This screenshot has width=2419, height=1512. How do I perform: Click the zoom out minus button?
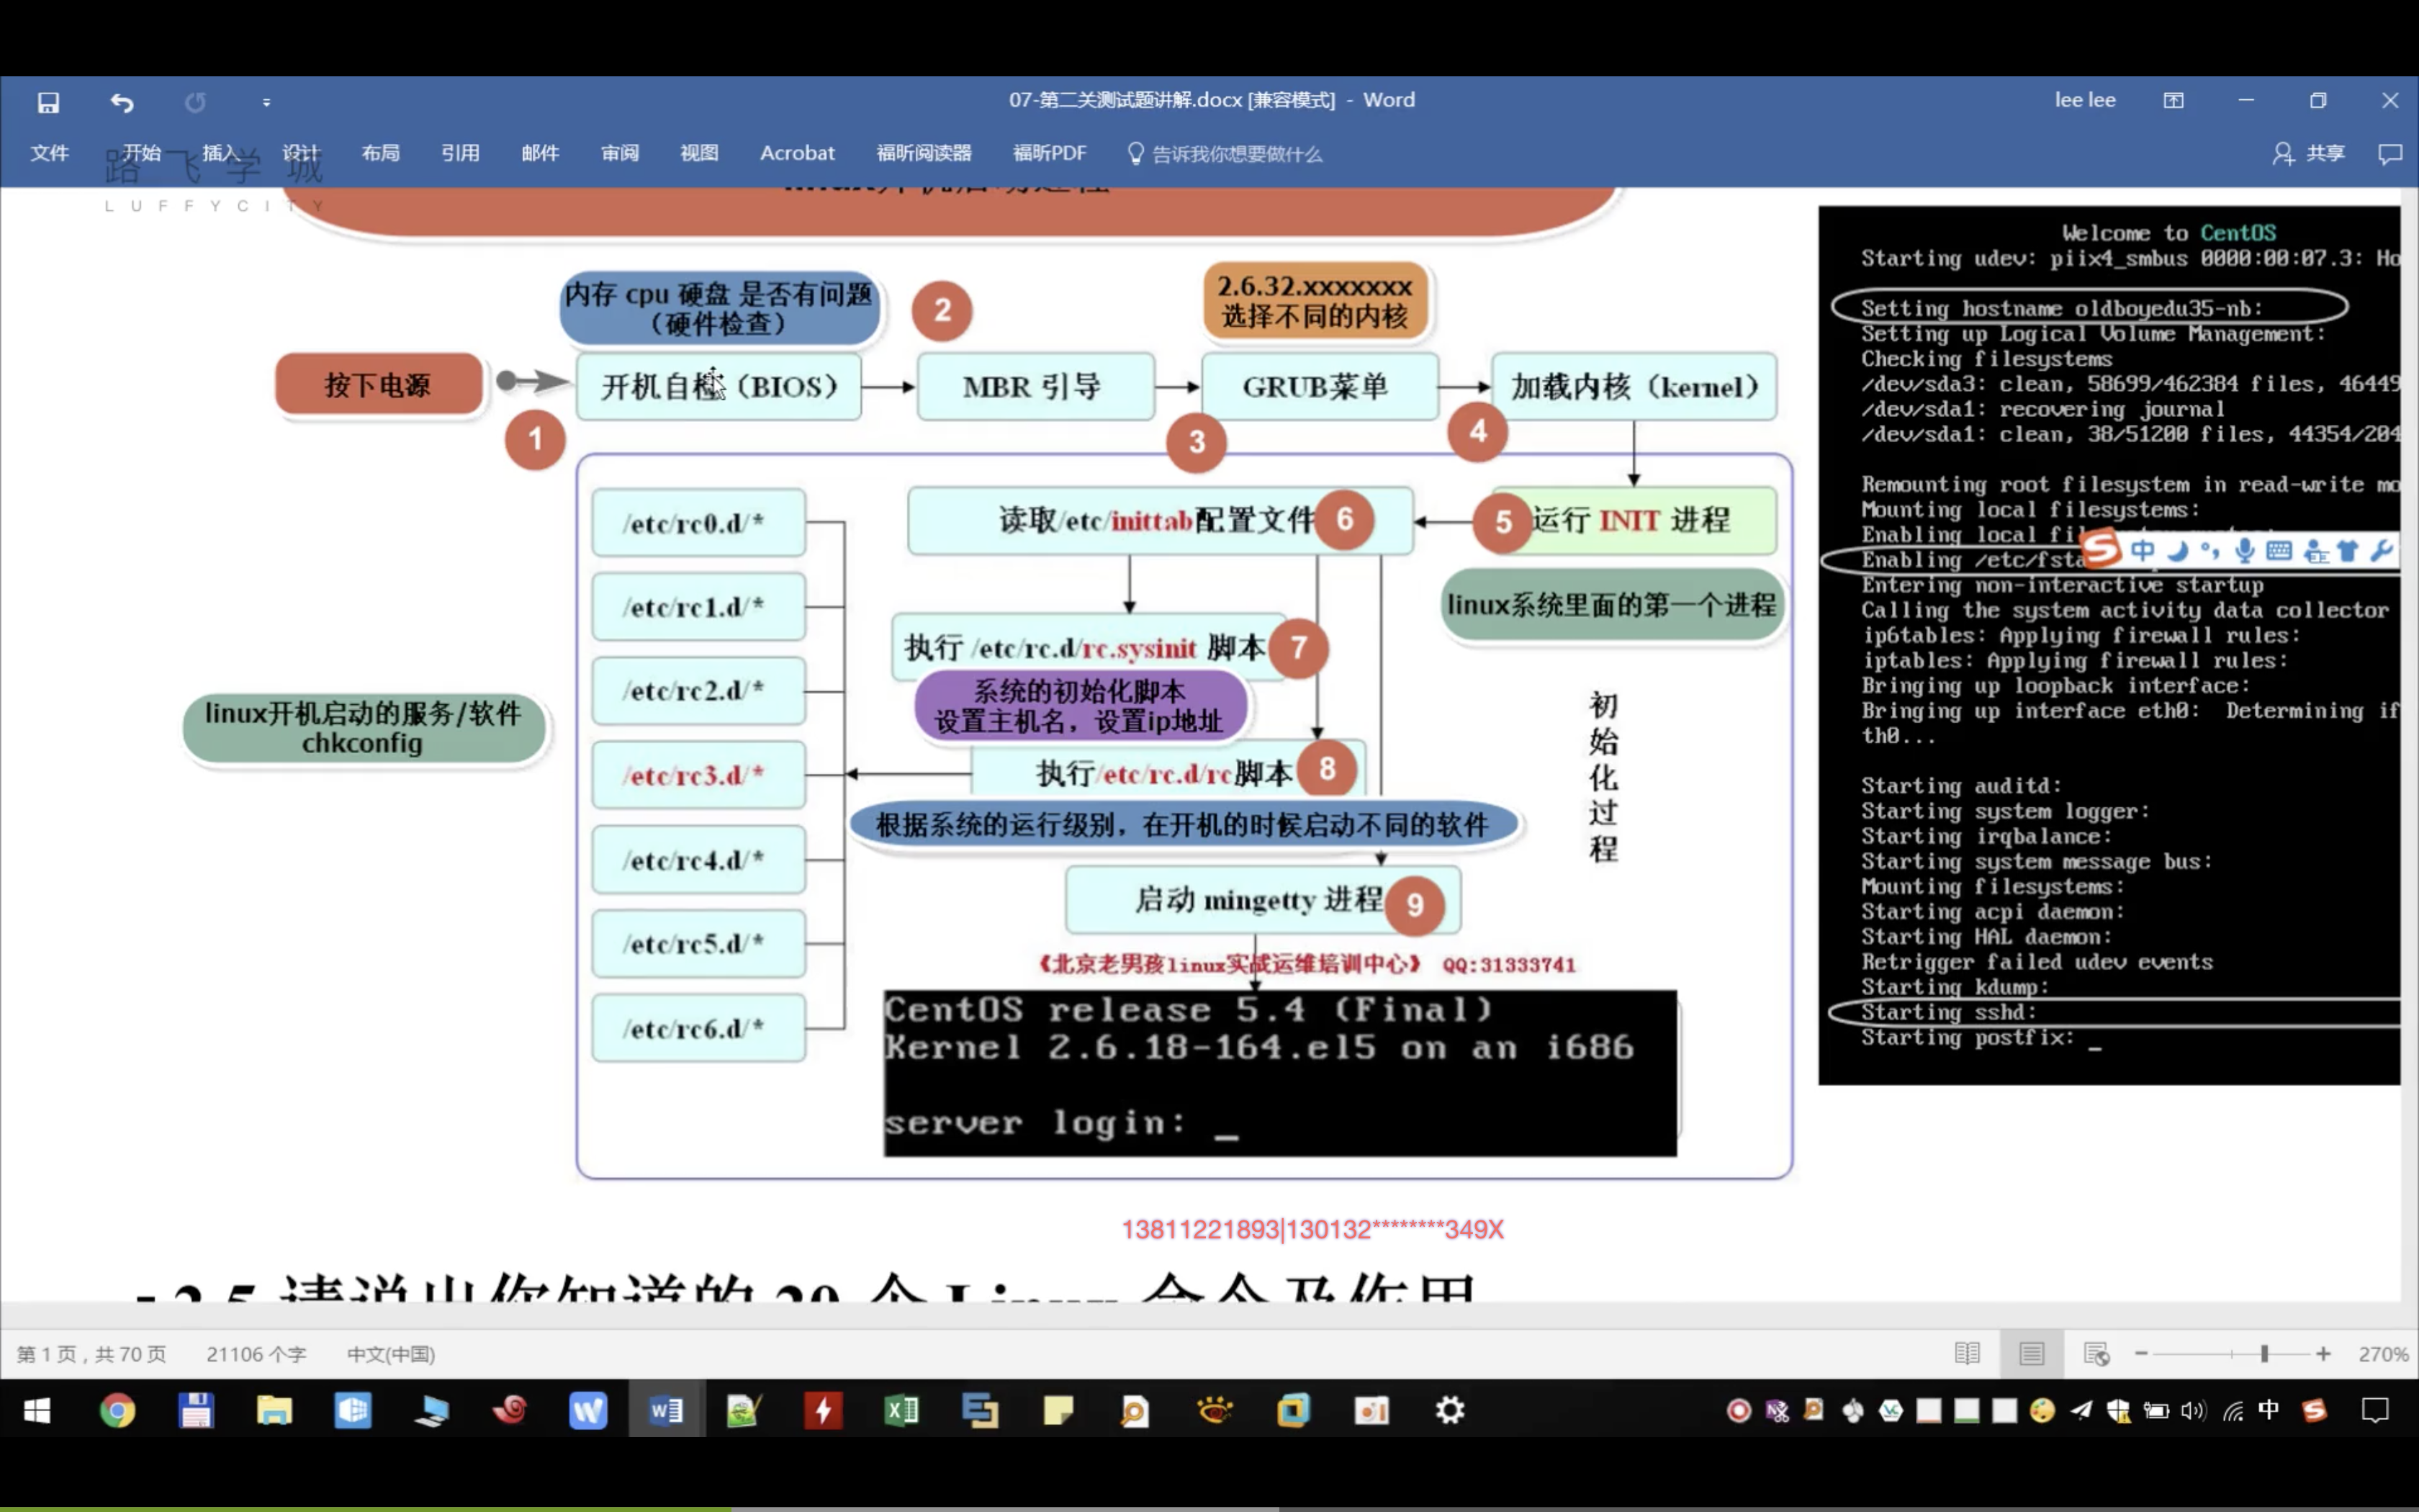coord(2141,1354)
